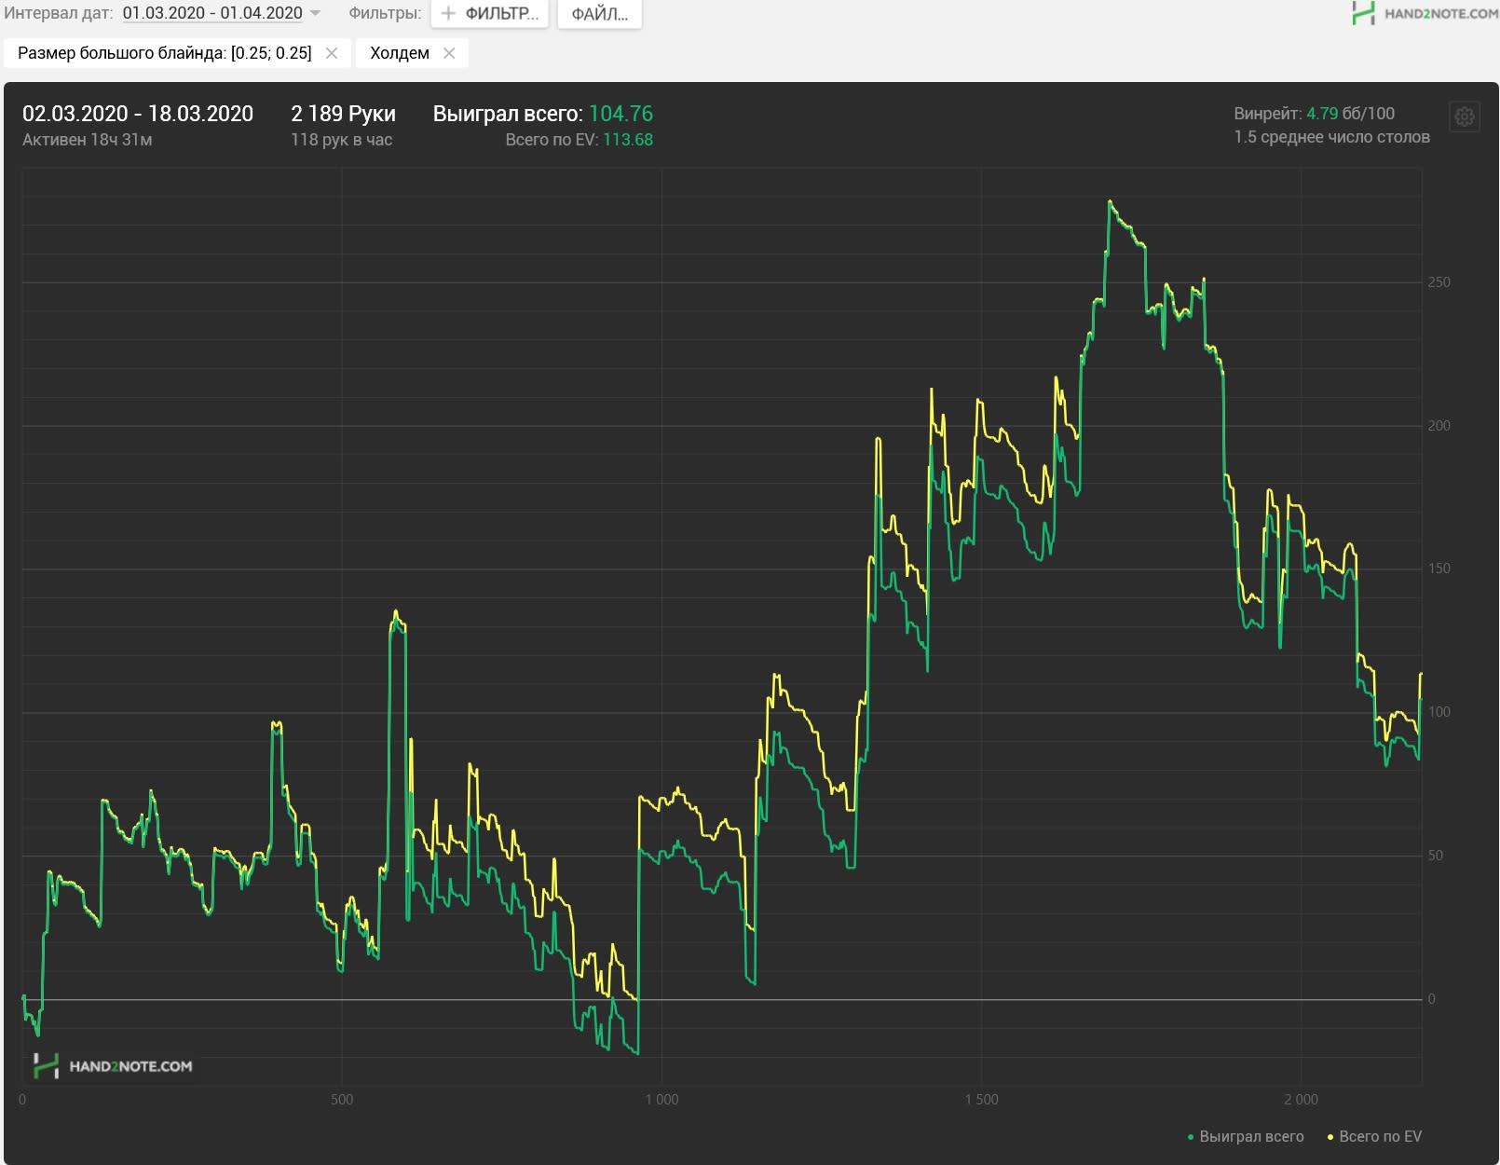Viewport: 1500px width, 1165px height.
Task: Click the Hand2Note logo at top right
Action: point(1425,13)
